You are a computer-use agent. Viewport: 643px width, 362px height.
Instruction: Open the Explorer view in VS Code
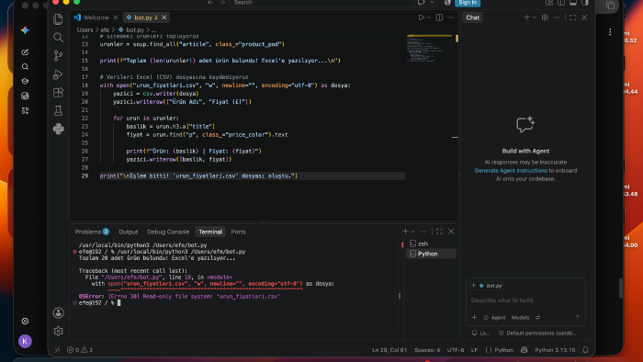pos(58,19)
